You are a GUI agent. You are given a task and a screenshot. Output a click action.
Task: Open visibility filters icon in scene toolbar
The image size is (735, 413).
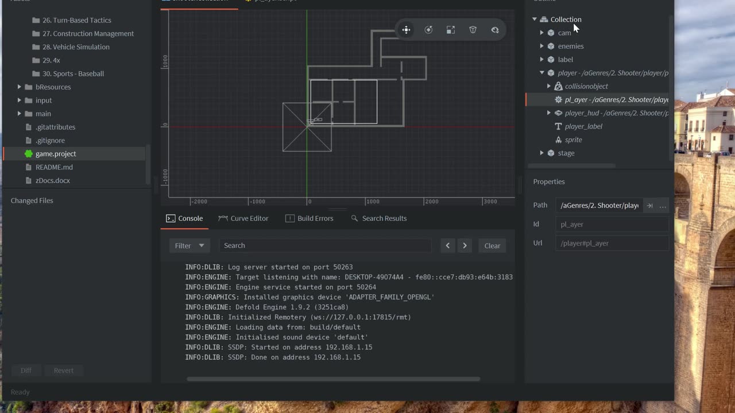[495, 30]
